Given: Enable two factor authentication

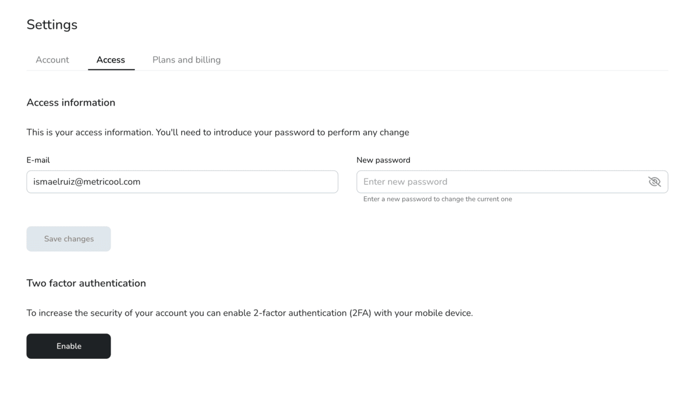Looking at the screenshot, I should coord(68,346).
